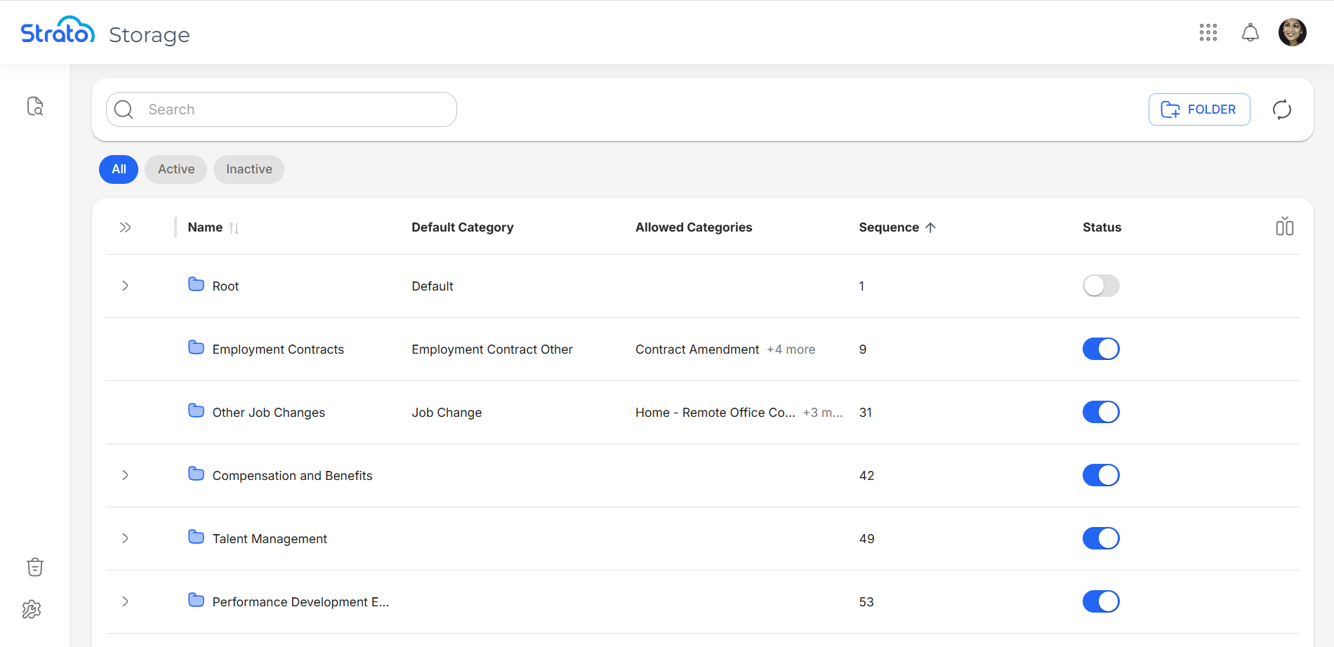This screenshot has height=647, width=1334.
Task: Open the trash bin in sidebar
Action: pos(35,567)
